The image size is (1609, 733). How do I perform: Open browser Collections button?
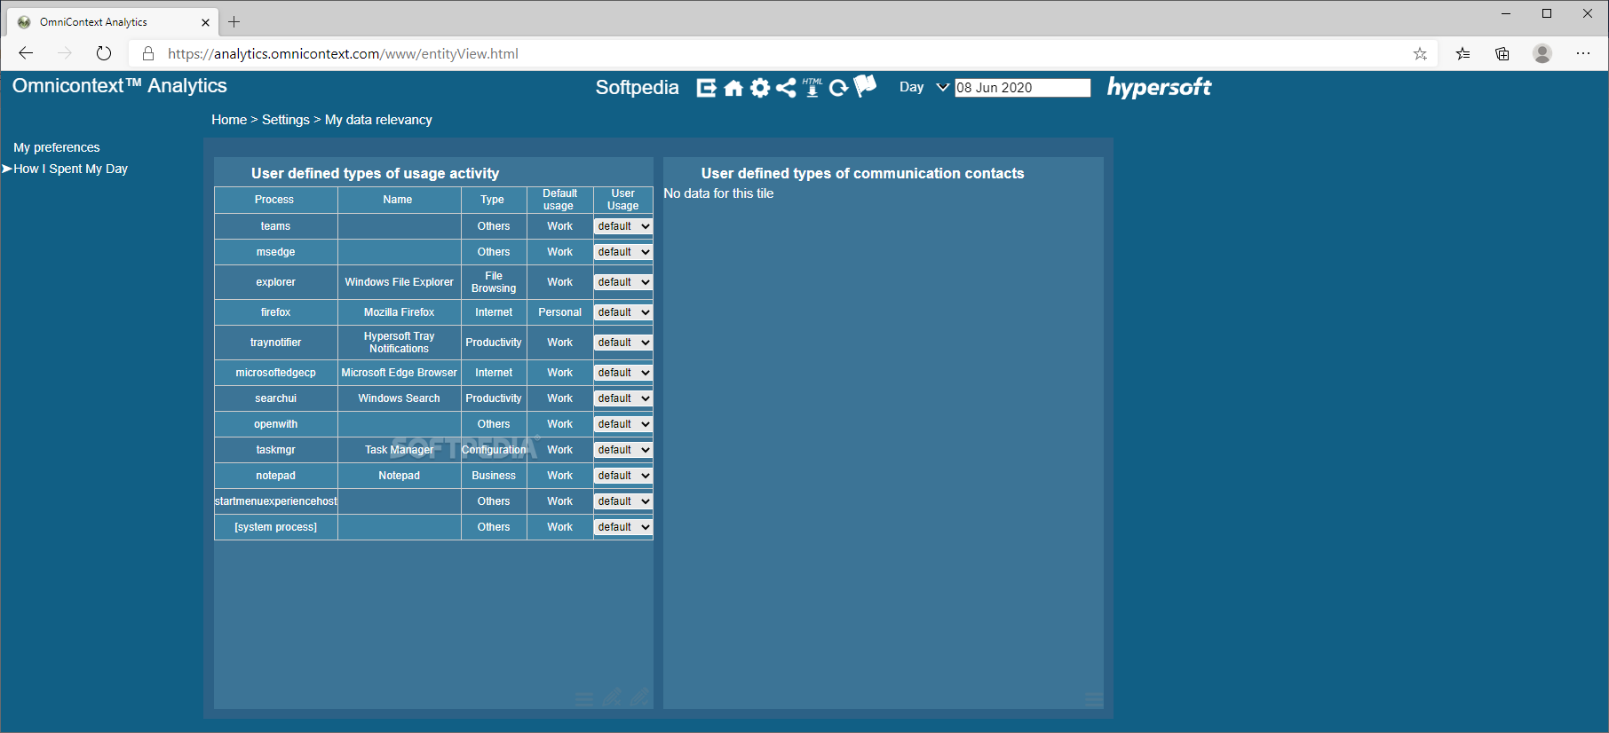pyautogui.click(x=1502, y=53)
